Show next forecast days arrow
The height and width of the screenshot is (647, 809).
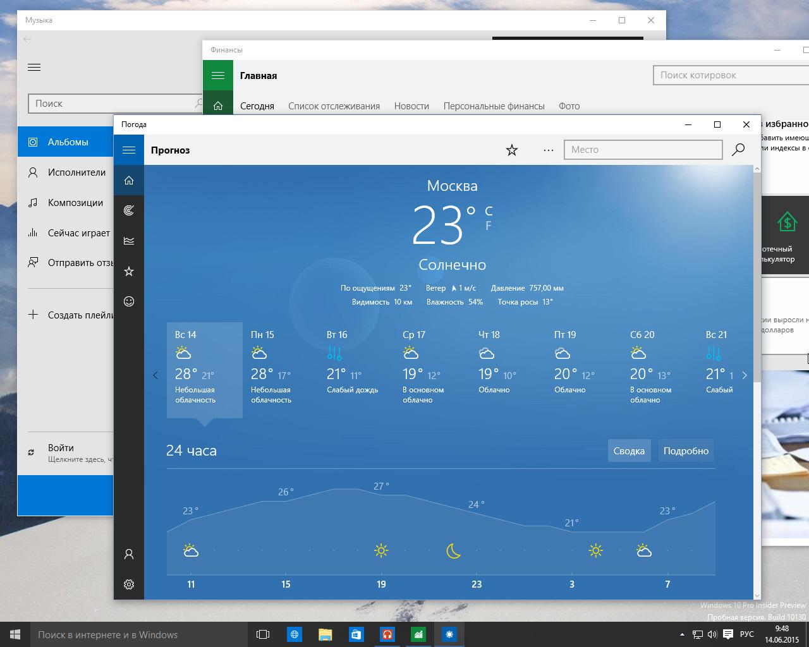tap(745, 375)
